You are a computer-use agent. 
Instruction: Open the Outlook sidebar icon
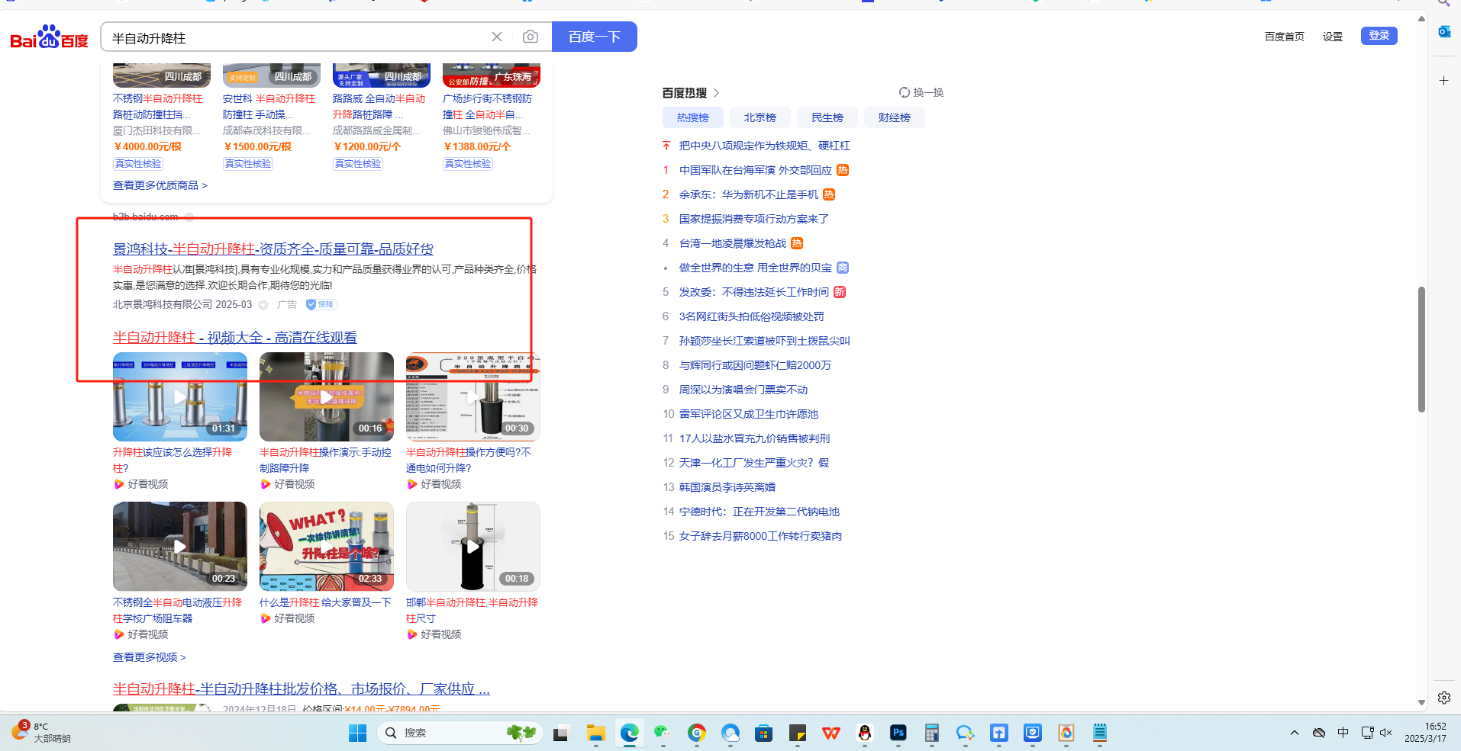tap(1443, 31)
